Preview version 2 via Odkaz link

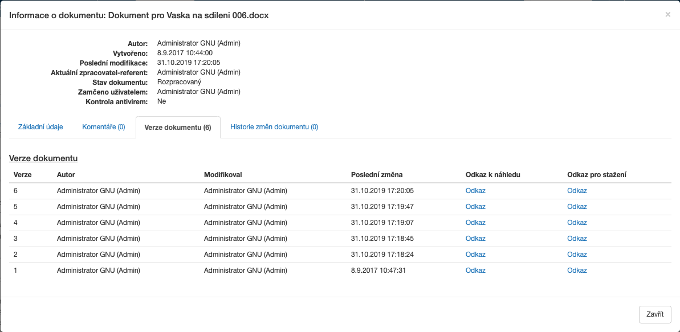pos(475,255)
